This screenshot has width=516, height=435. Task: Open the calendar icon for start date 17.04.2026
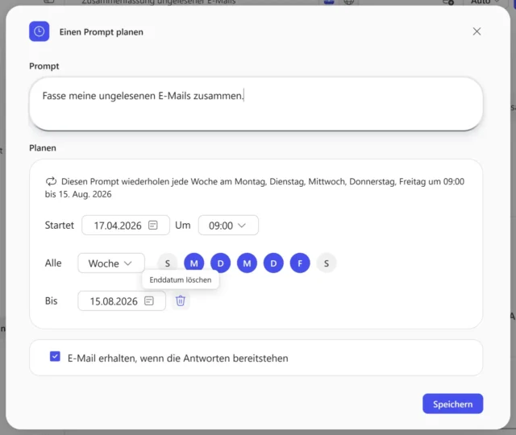click(x=153, y=226)
